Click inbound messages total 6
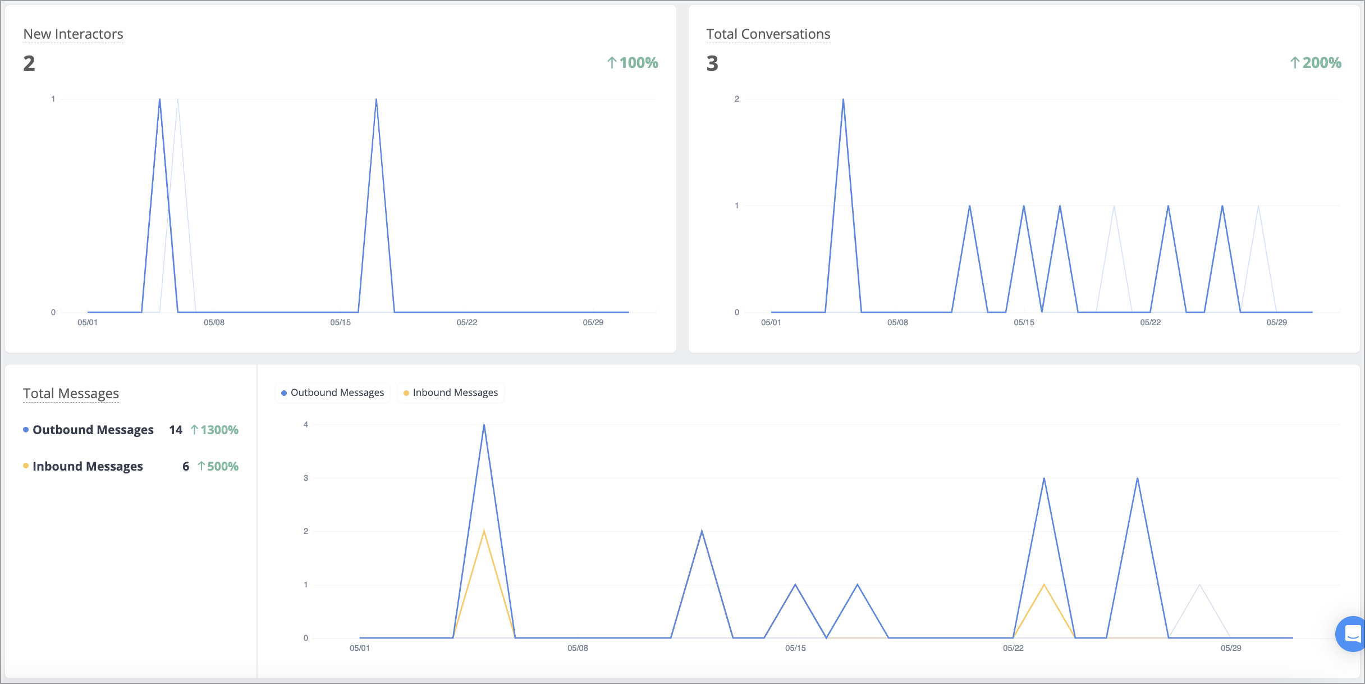 click(x=186, y=466)
